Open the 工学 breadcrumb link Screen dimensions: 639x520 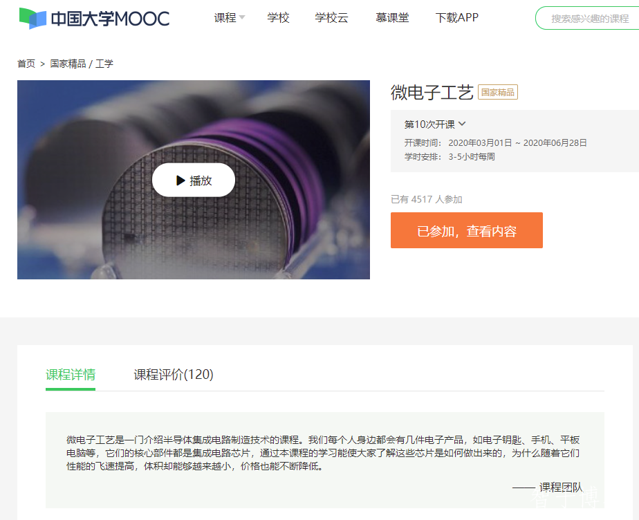pos(104,64)
